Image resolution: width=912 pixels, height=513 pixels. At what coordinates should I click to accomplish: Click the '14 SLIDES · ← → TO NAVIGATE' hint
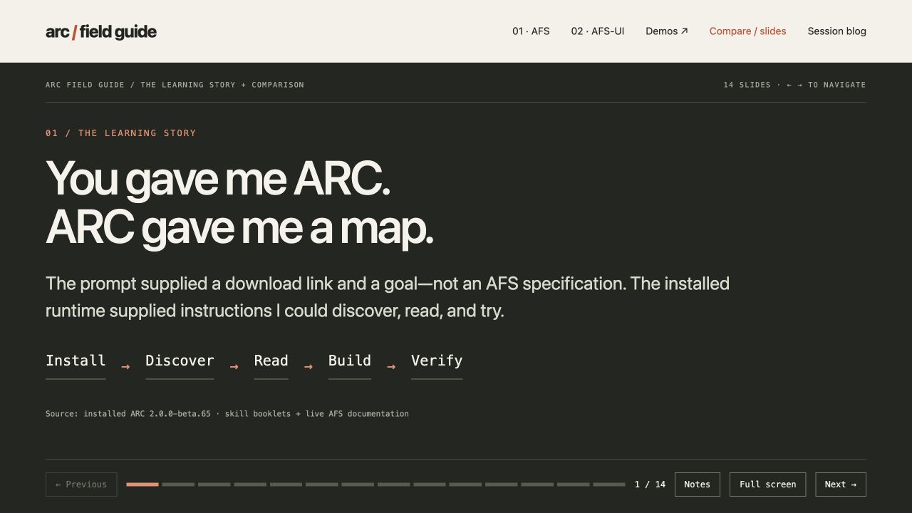point(794,85)
